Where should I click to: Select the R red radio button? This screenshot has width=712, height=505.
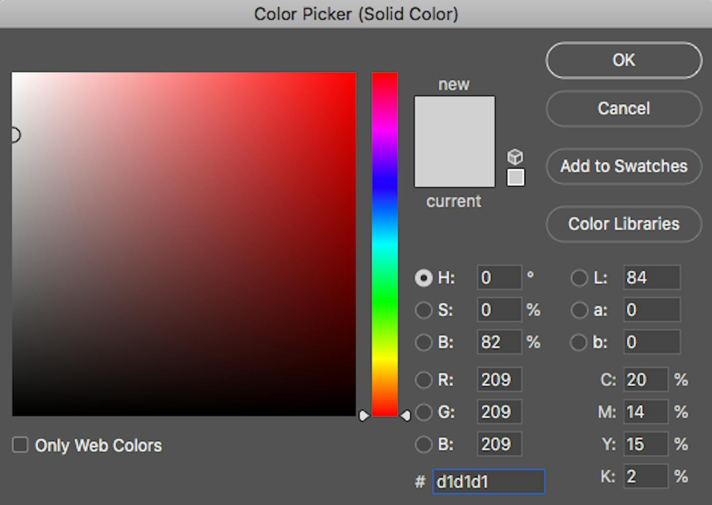click(423, 380)
